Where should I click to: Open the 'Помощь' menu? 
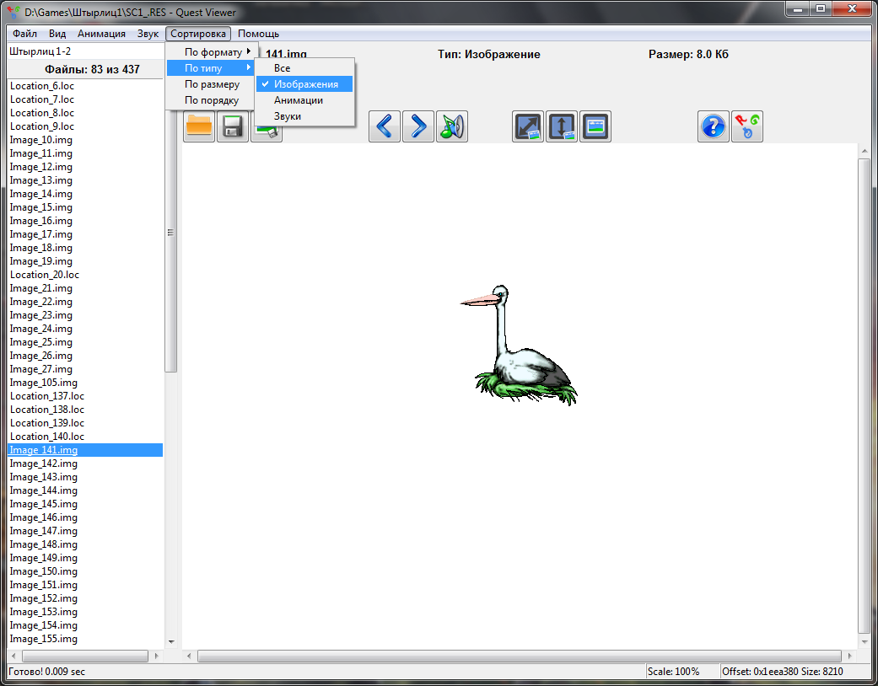pos(258,34)
